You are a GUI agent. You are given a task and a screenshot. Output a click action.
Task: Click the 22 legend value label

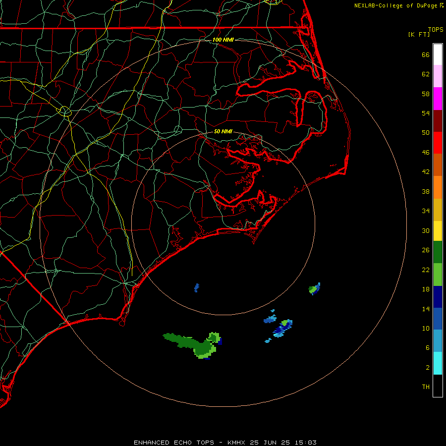426,270
